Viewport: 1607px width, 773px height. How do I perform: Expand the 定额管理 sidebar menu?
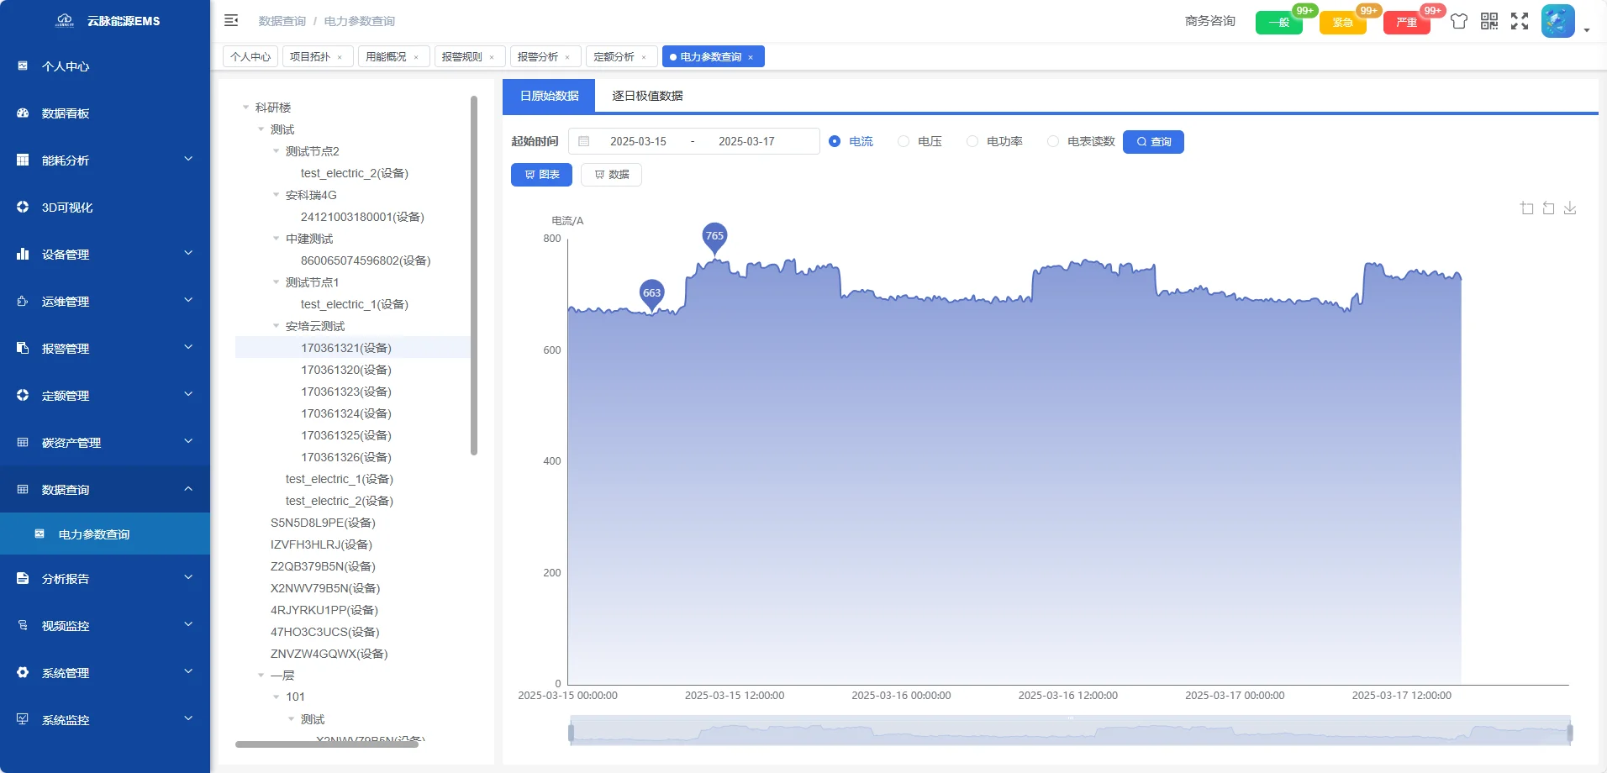[x=105, y=395]
